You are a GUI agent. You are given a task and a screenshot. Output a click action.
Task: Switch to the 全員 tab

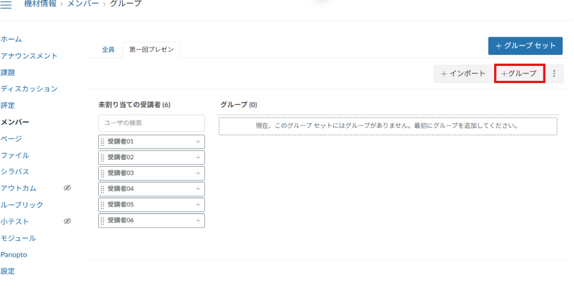tap(108, 50)
